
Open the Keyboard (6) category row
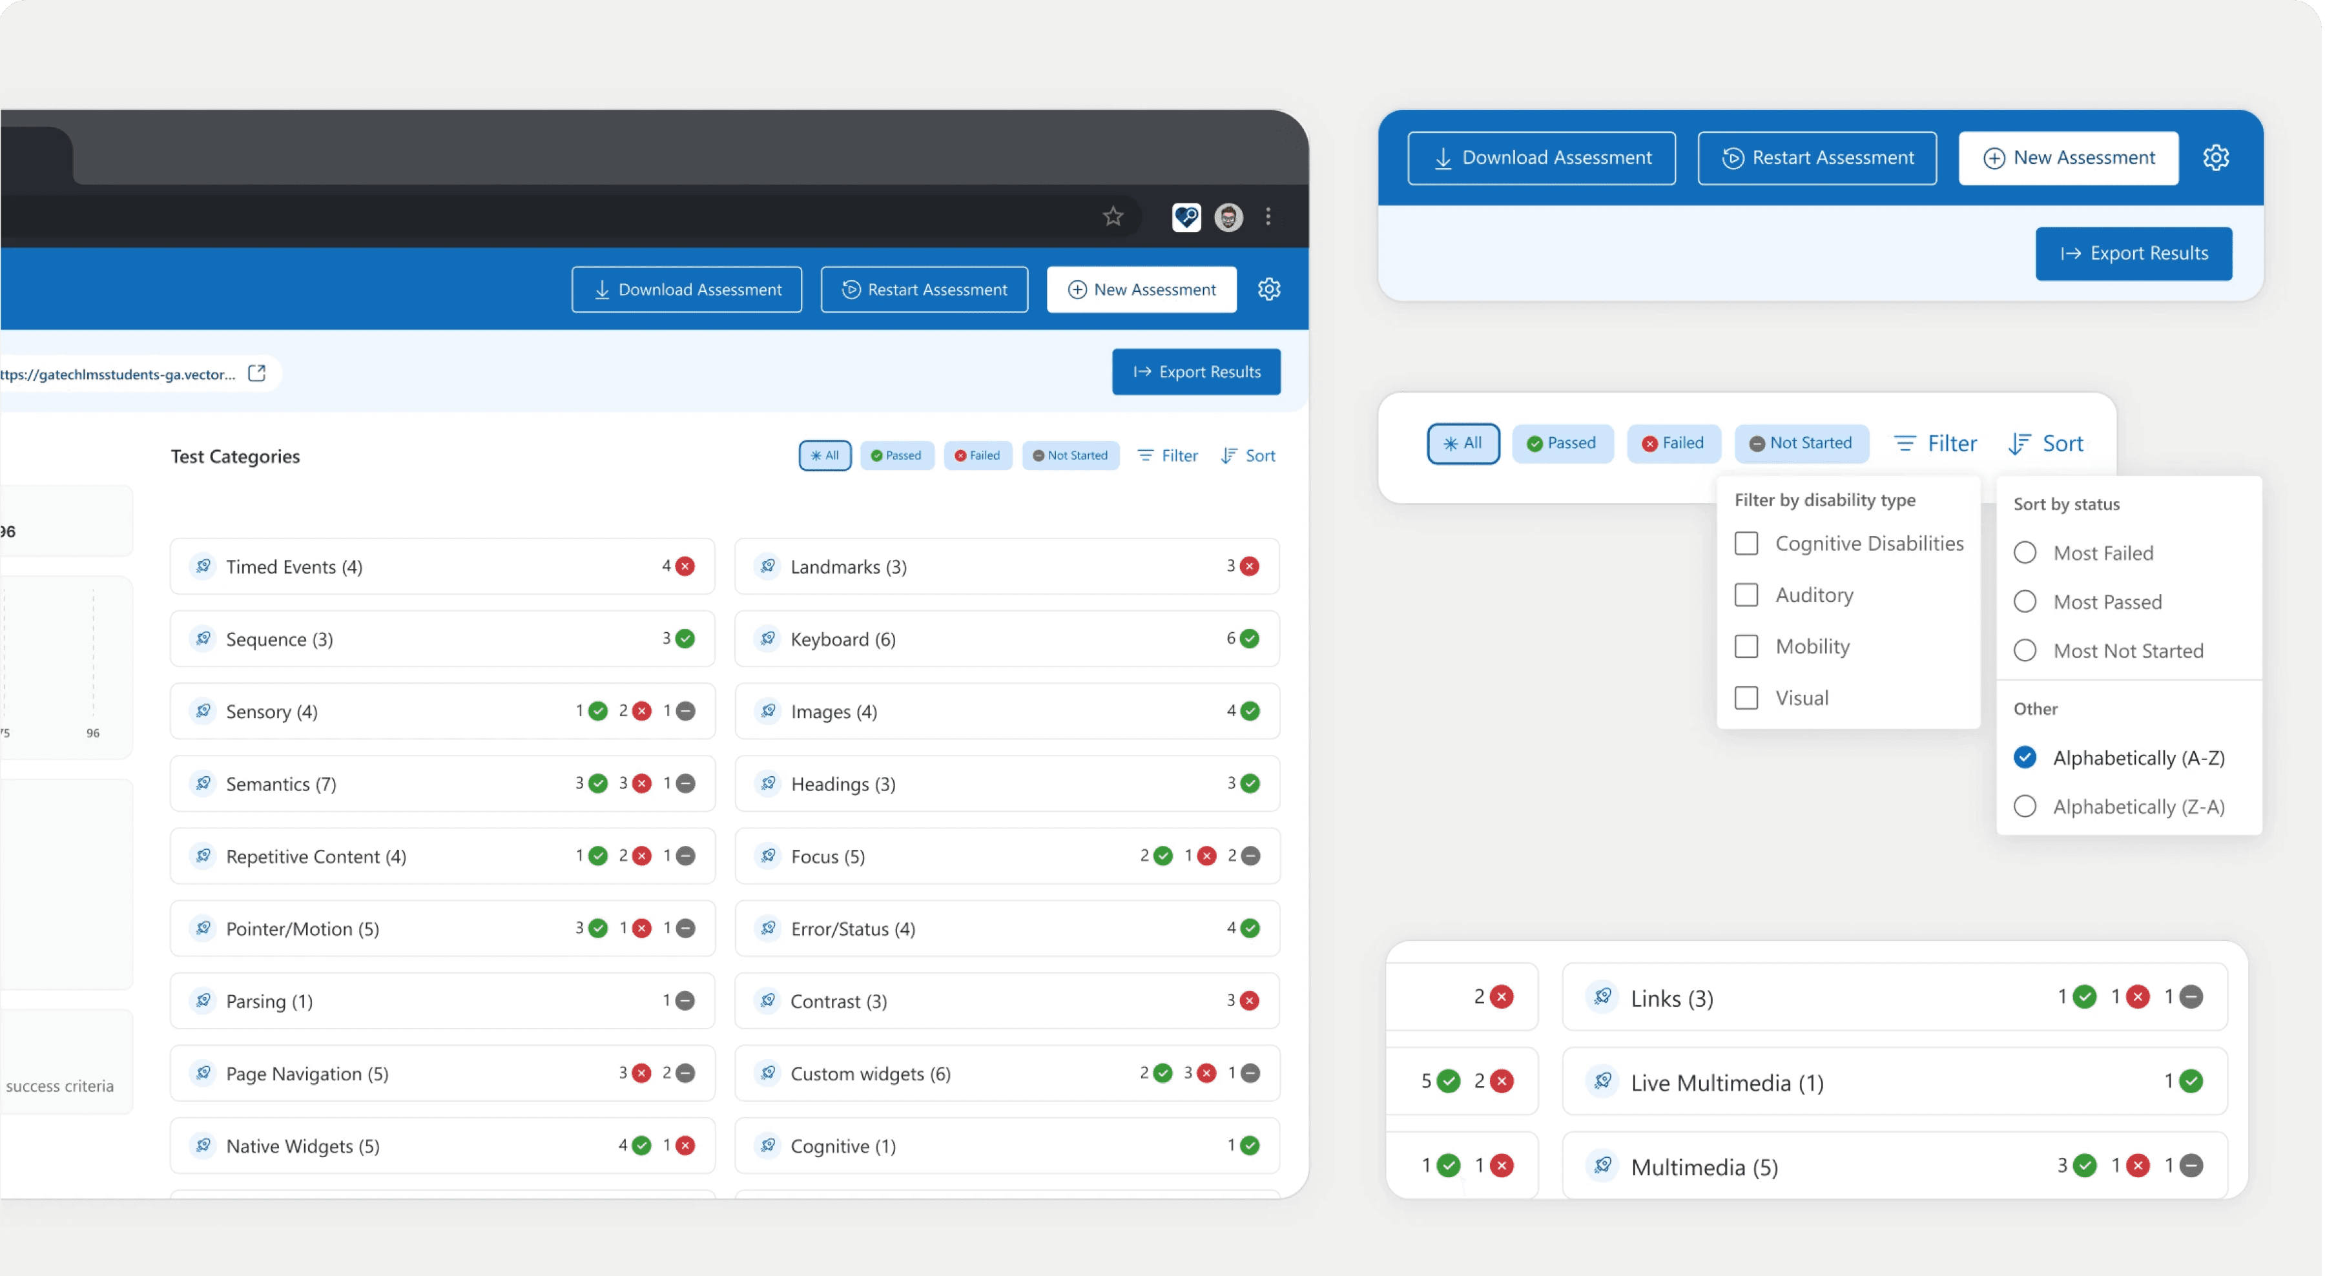tap(1006, 639)
